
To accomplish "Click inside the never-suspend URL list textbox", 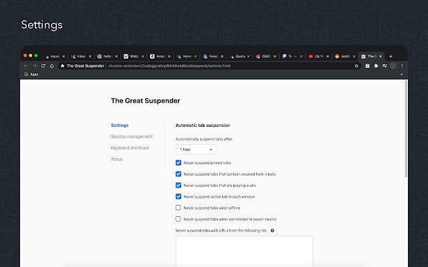I will (244, 251).
